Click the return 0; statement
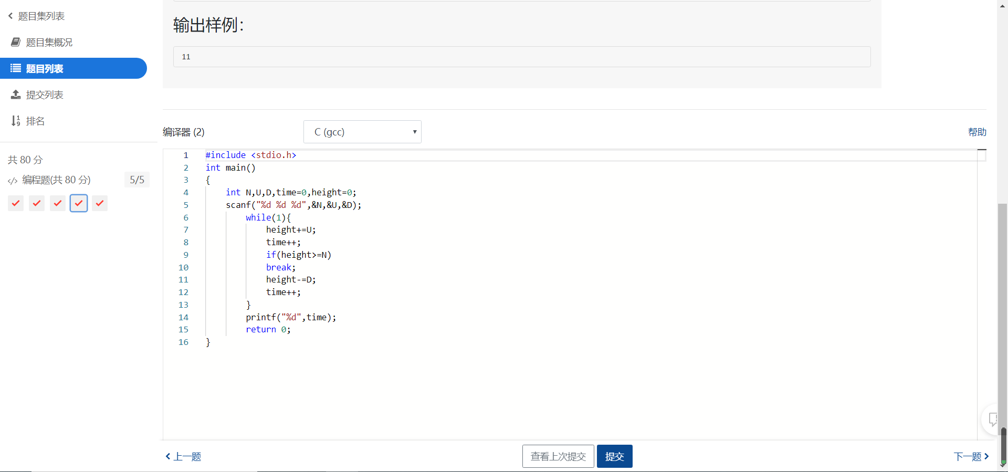1008x472 pixels. pos(268,330)
